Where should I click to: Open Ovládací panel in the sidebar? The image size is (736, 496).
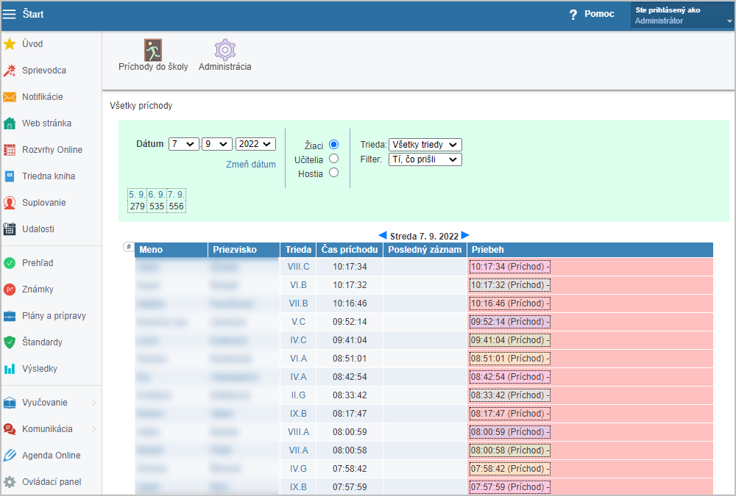pos(52,482)
